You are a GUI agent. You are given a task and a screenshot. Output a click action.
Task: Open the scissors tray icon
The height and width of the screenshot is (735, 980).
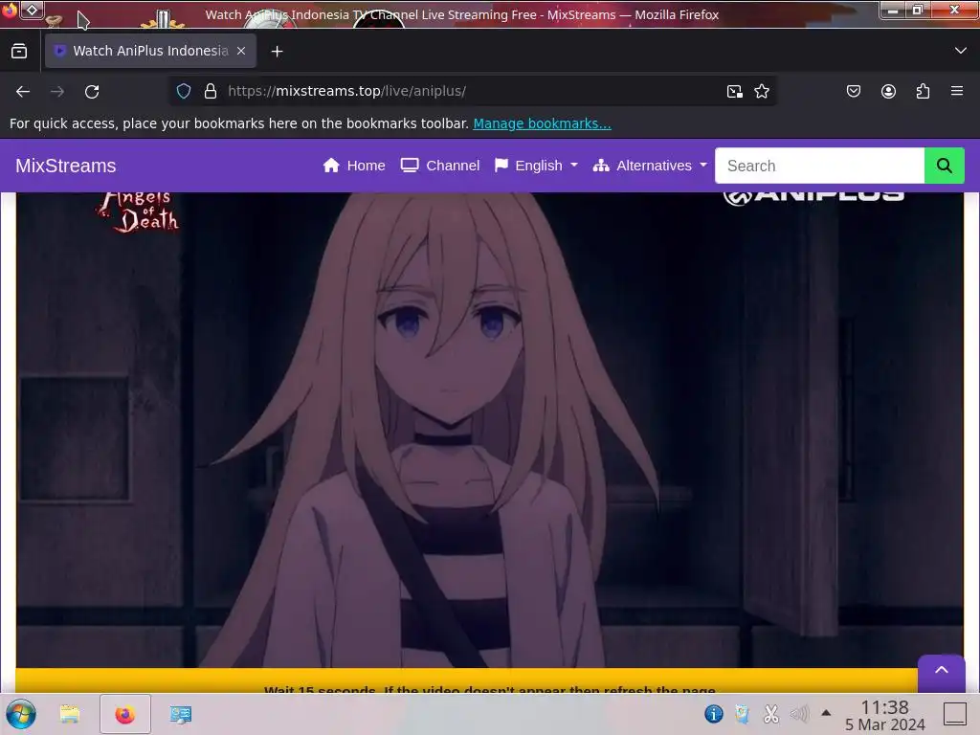pos(771,713)
